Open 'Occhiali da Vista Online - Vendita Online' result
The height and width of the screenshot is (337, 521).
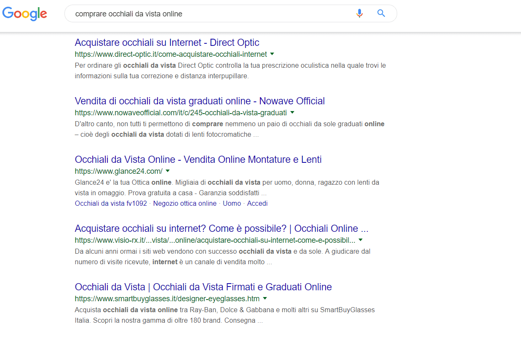tap(198, 159)
